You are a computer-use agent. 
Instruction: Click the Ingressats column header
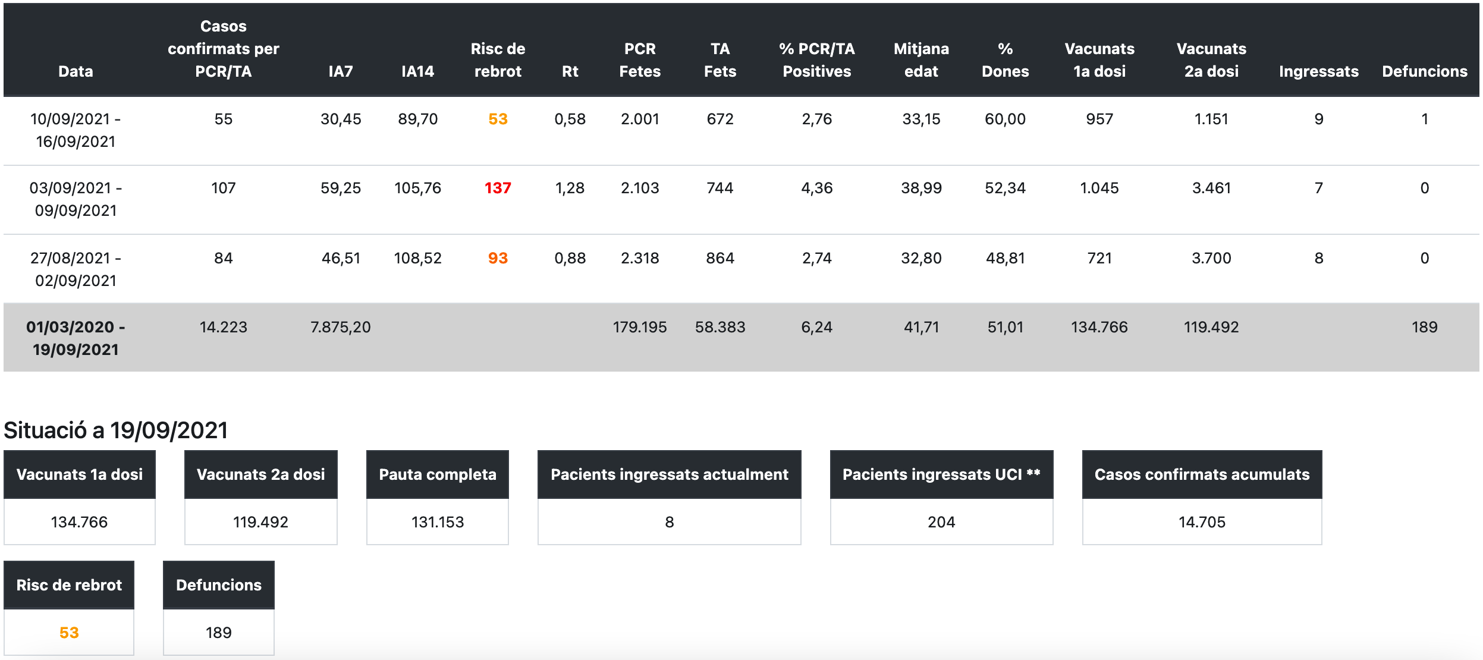1318,71
